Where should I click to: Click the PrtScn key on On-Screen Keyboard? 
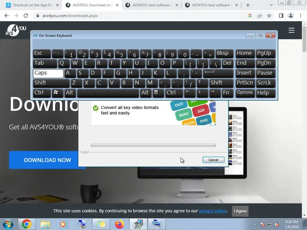245,83
